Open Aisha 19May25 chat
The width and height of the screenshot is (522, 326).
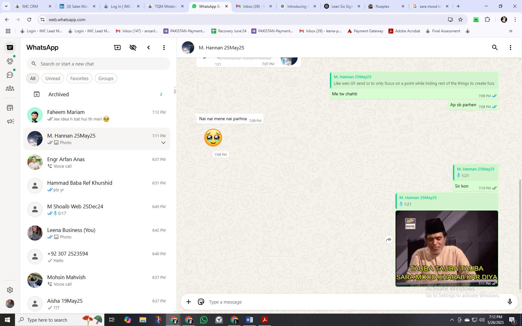[97, 303]
